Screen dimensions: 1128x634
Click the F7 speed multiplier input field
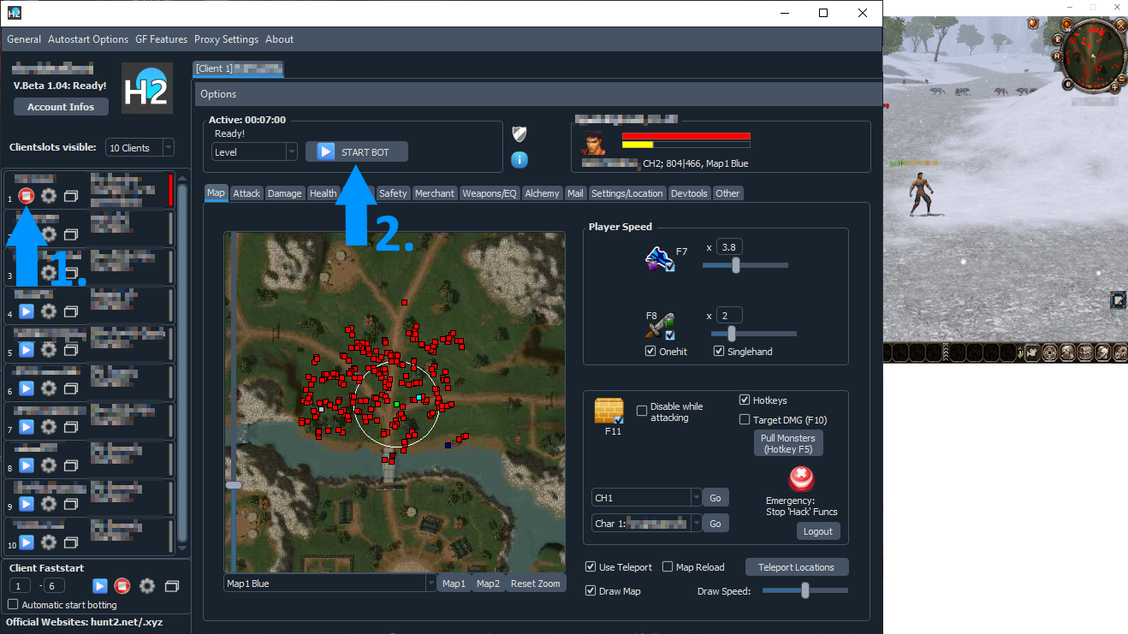pos(729,247)
